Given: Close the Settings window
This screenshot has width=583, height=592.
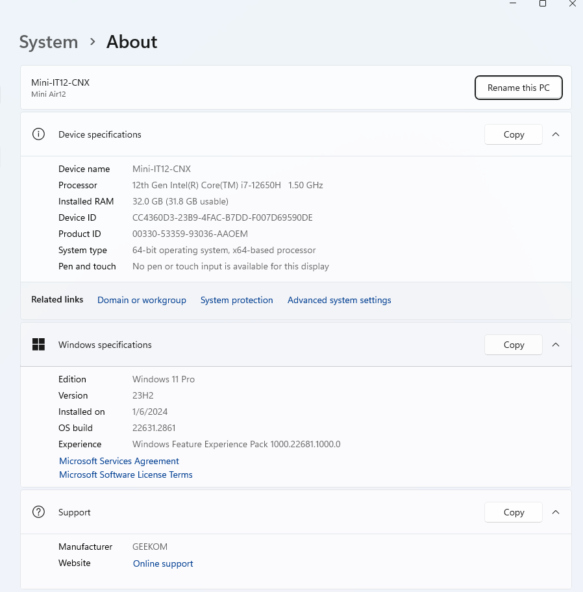Looking at the screenshot, I should [x=573, y=3].
